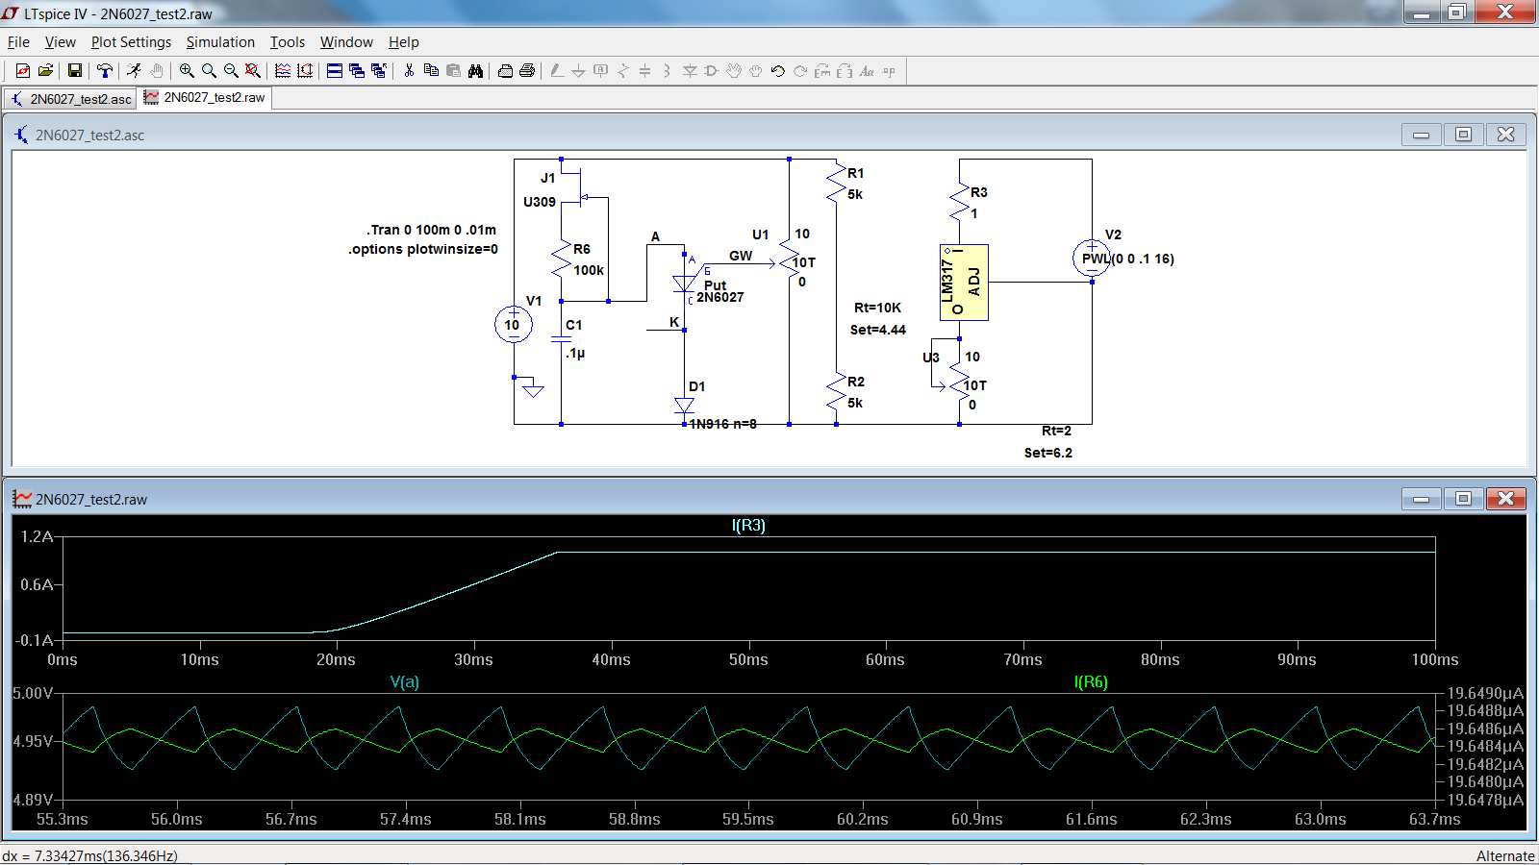Zoom out with the minus magnifier
This screenshot has width=1539, height=865.
pyautogui.click(x=231, y=71)
